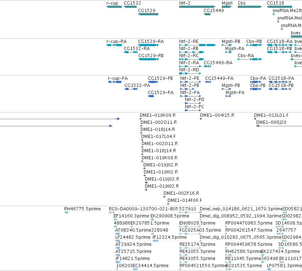The width and height of the screenshot is (302, 271).
Task: Select the CG1529 gene label
Action: [147, 11]
